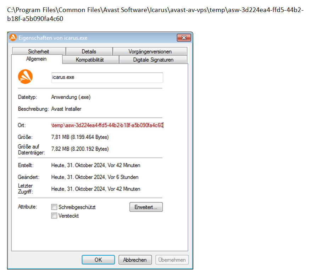Click the 'Avast Installer' description text

pos(66,109)
